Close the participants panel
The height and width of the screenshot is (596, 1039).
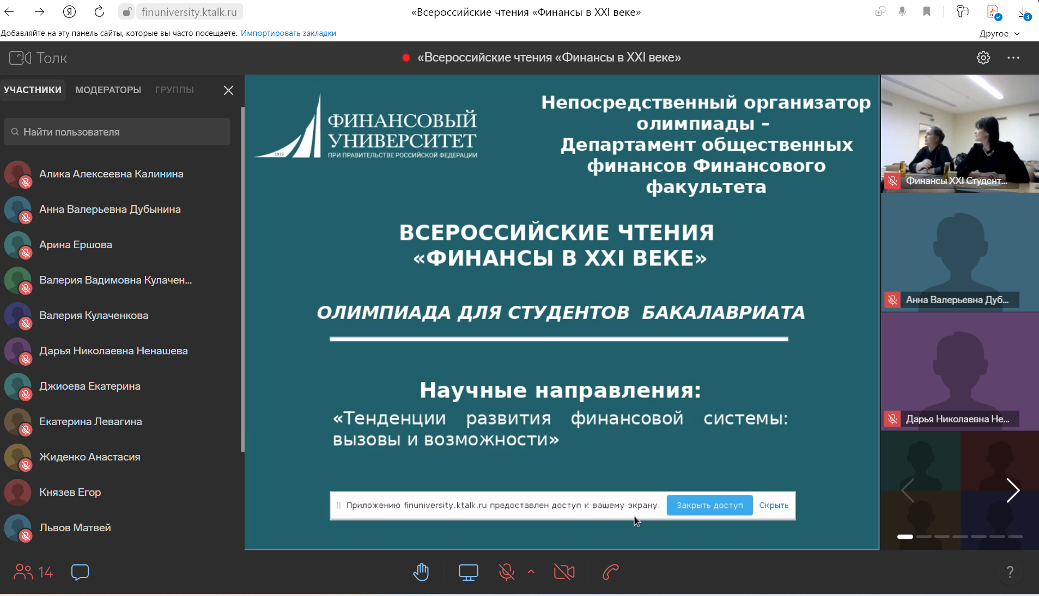click(228, 90)
